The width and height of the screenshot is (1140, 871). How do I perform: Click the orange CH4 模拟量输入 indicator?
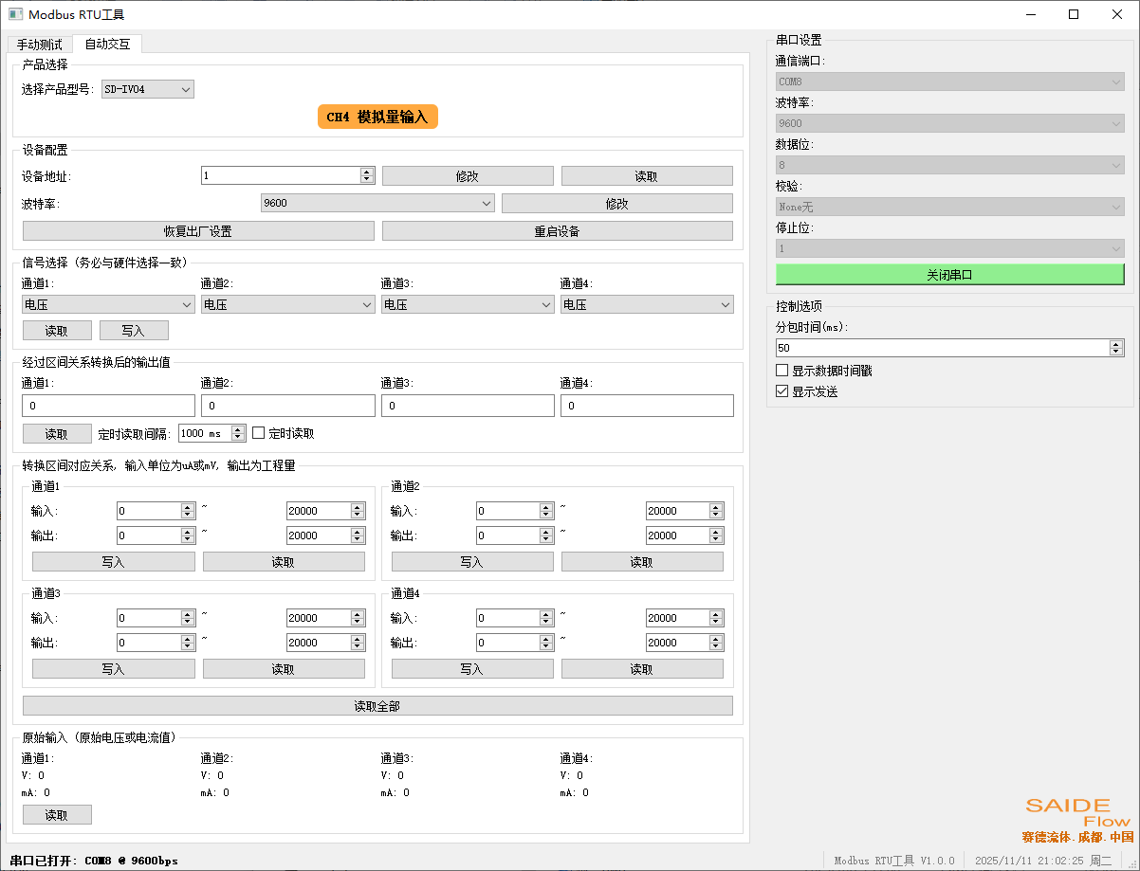coord(377,117)
